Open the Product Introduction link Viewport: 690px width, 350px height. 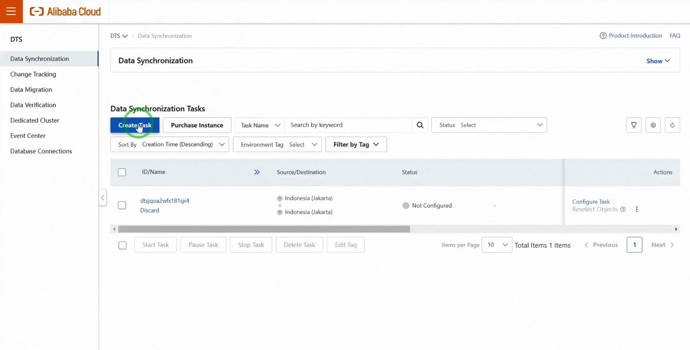[x=635, y=36]
